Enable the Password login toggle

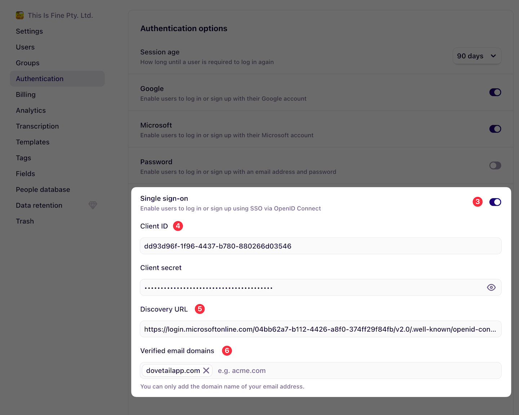click(x=495, y=166)
